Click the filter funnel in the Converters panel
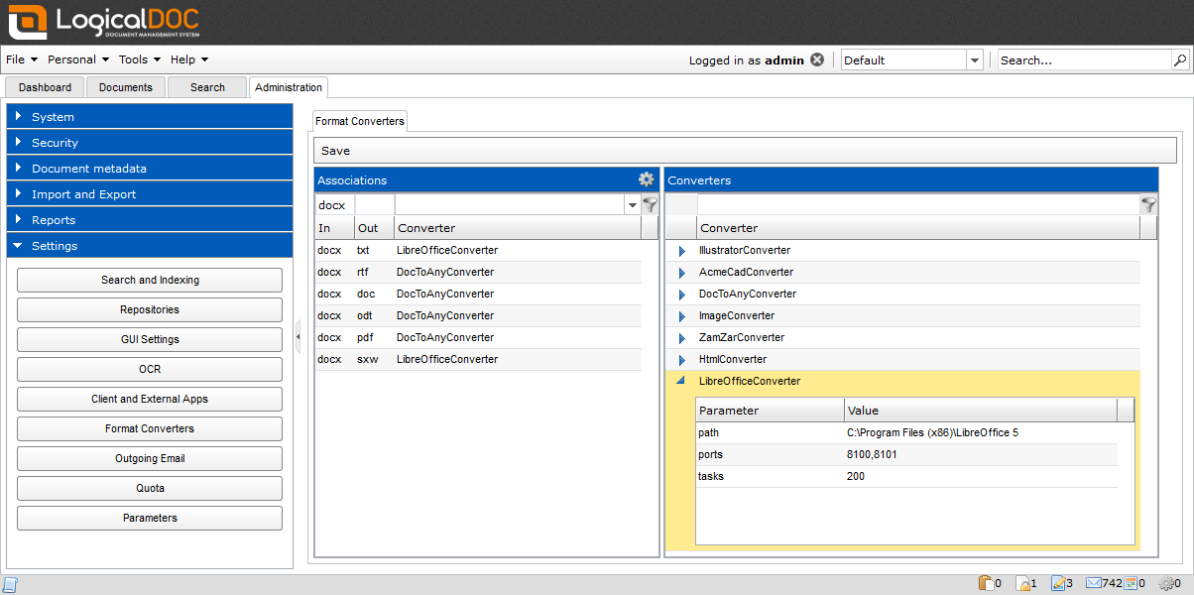The image size is (1194, 595). pyautogui.click(x=1148, y=204)
